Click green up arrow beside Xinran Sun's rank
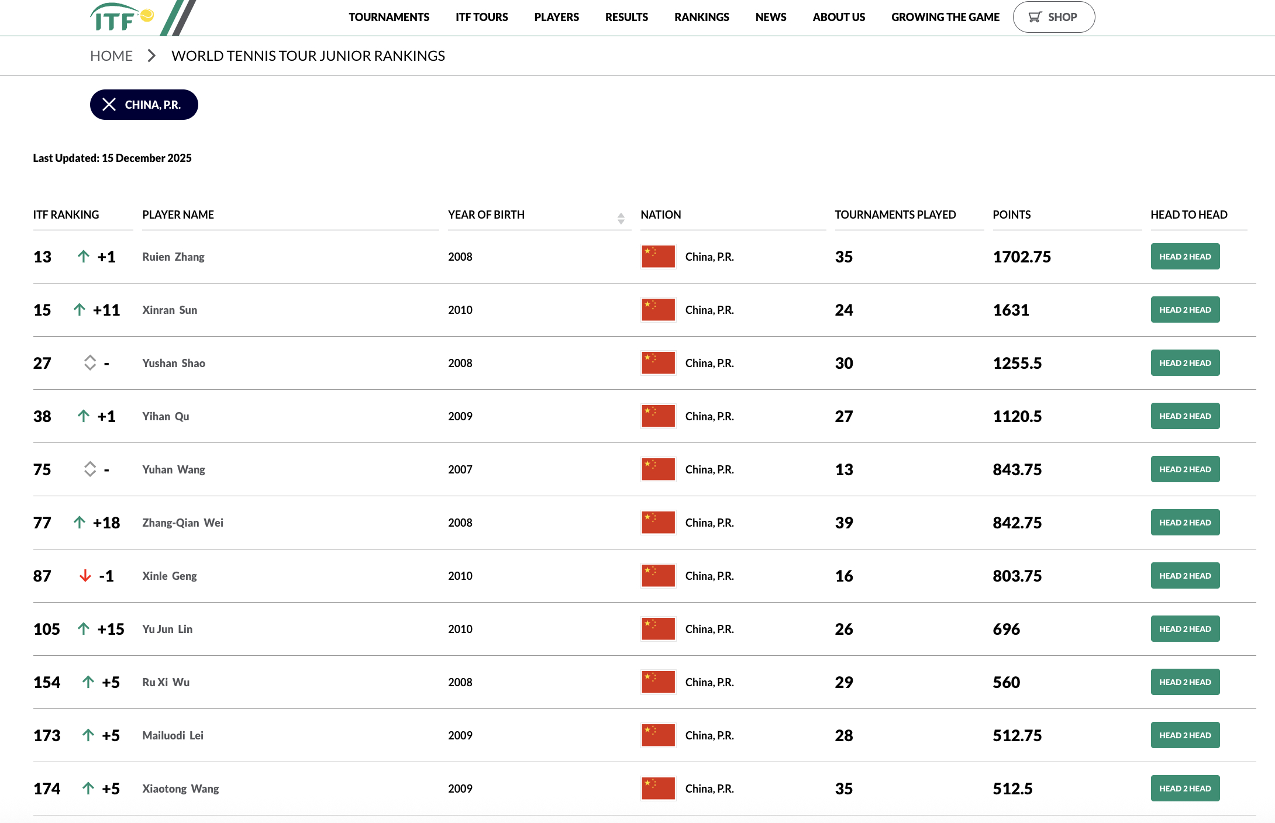This screenshot has height=823, width=1275. (80, 310)
